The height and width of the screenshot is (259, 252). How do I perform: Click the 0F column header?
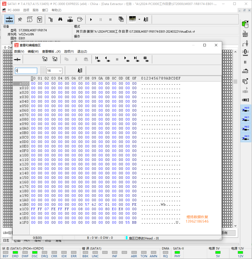pos(134,78)
